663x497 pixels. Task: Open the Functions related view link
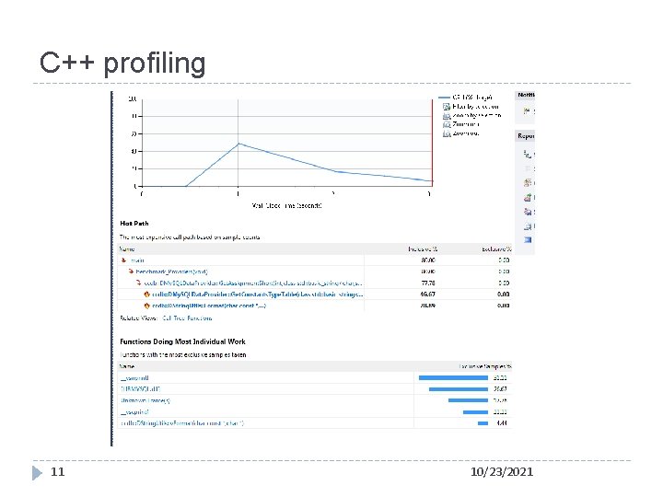point(200,318)
